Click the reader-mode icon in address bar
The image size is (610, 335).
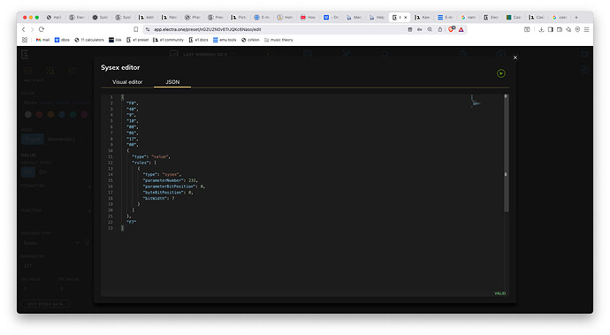[x=410, y=29]
